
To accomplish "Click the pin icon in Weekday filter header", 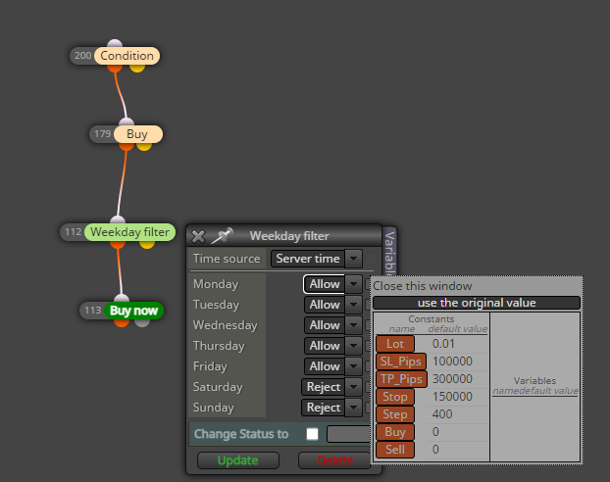I will 222,235.
